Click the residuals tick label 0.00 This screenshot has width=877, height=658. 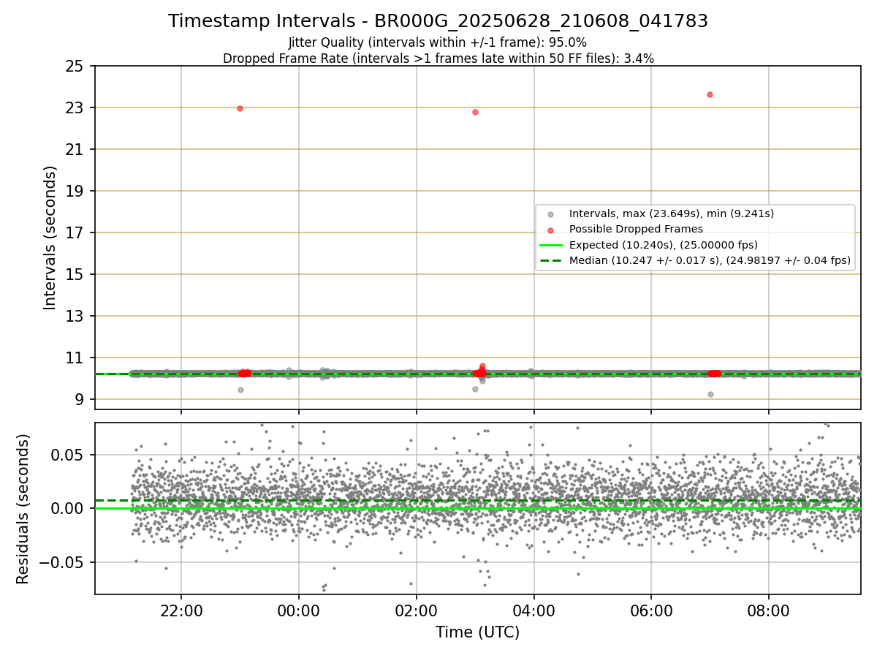click(67, 509)
